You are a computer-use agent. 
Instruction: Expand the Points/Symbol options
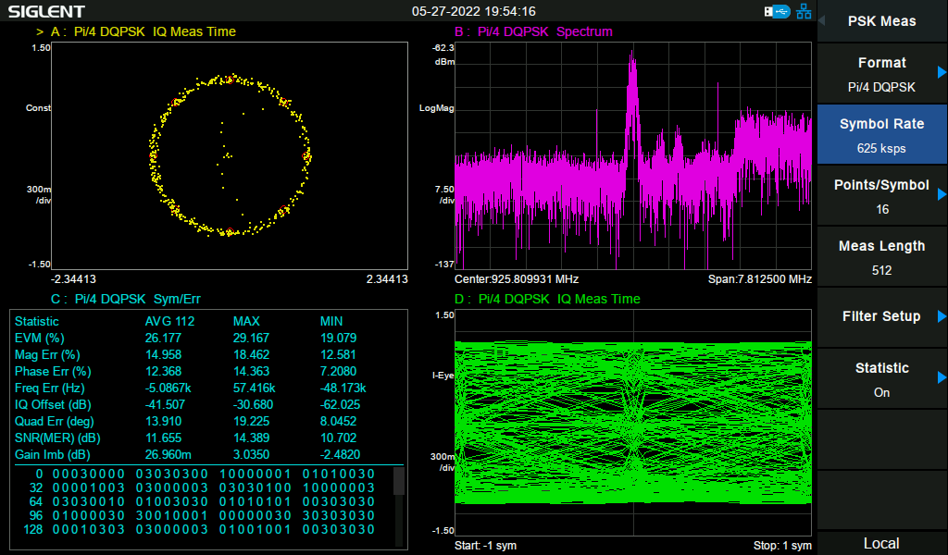(x=881, y=196)
